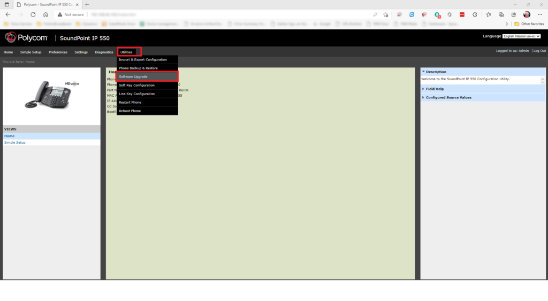
Task: Open the Favorites list icon
Action: point(489,14)
